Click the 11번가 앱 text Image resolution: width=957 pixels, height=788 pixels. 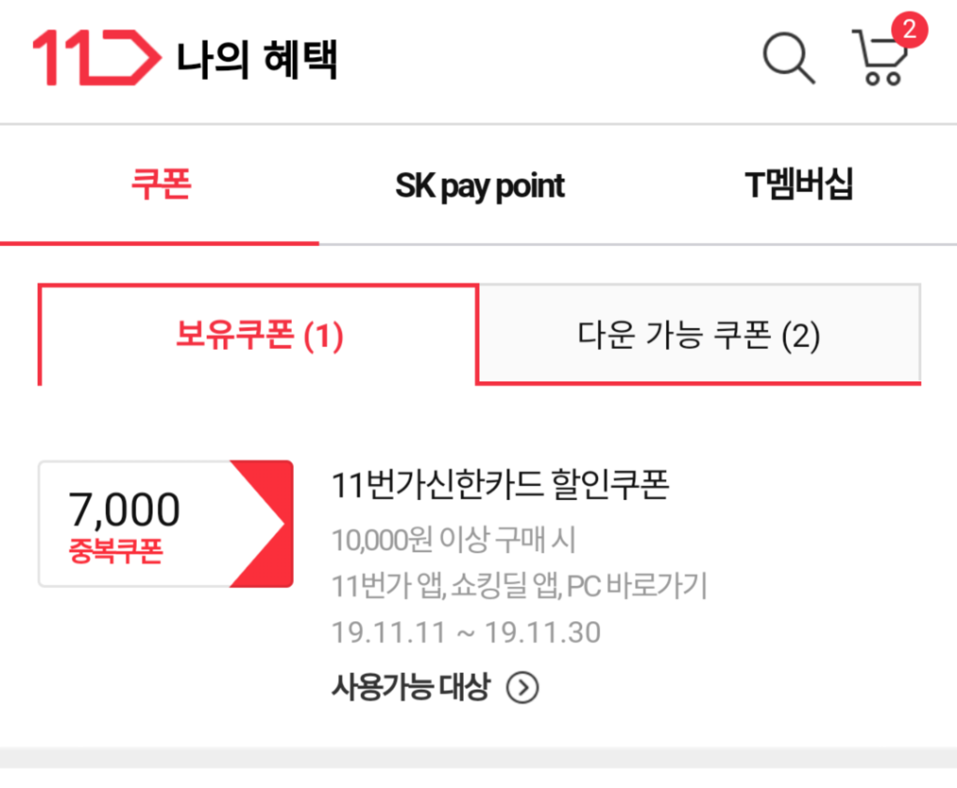click(x=389, y=586)
